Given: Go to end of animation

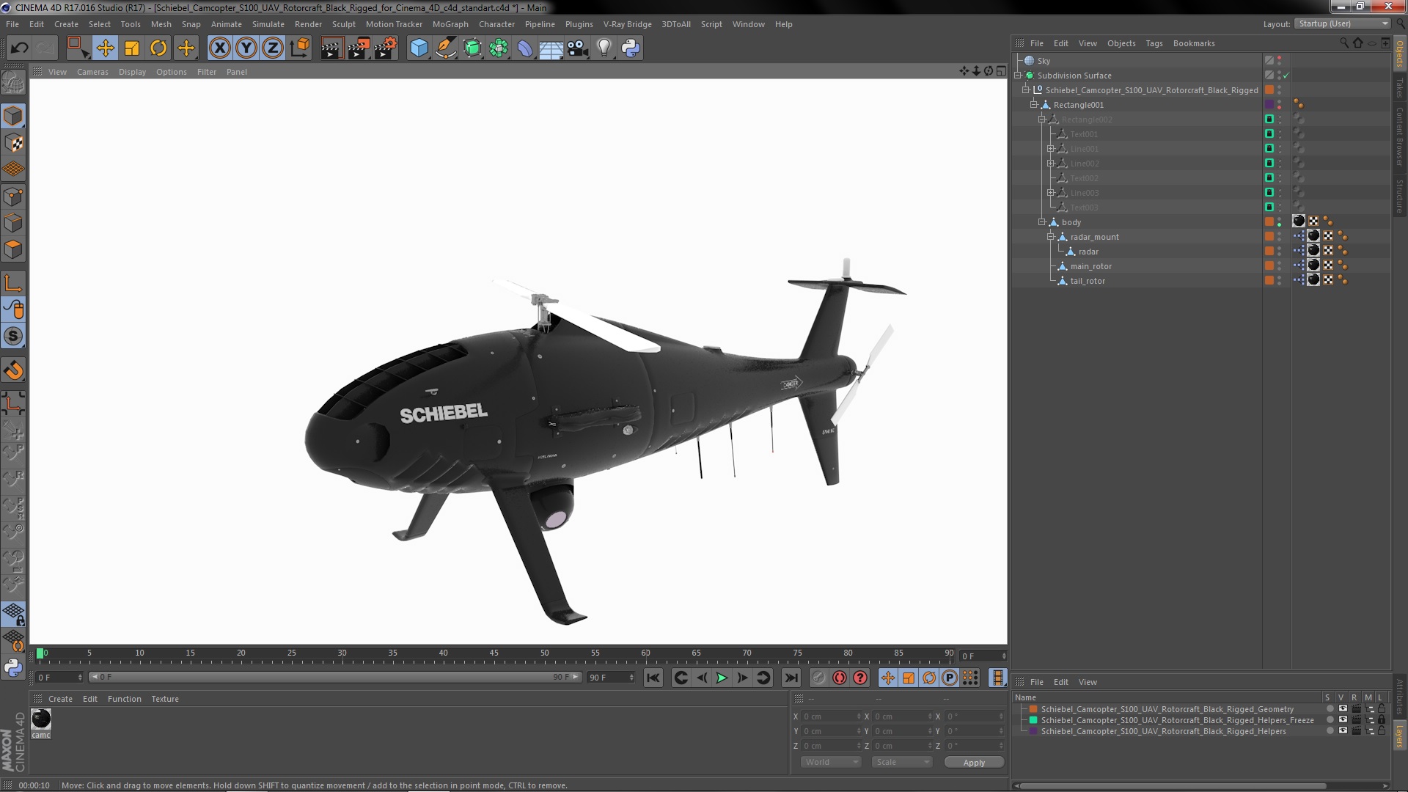Looking at the screenshot, I should [791, 678].
